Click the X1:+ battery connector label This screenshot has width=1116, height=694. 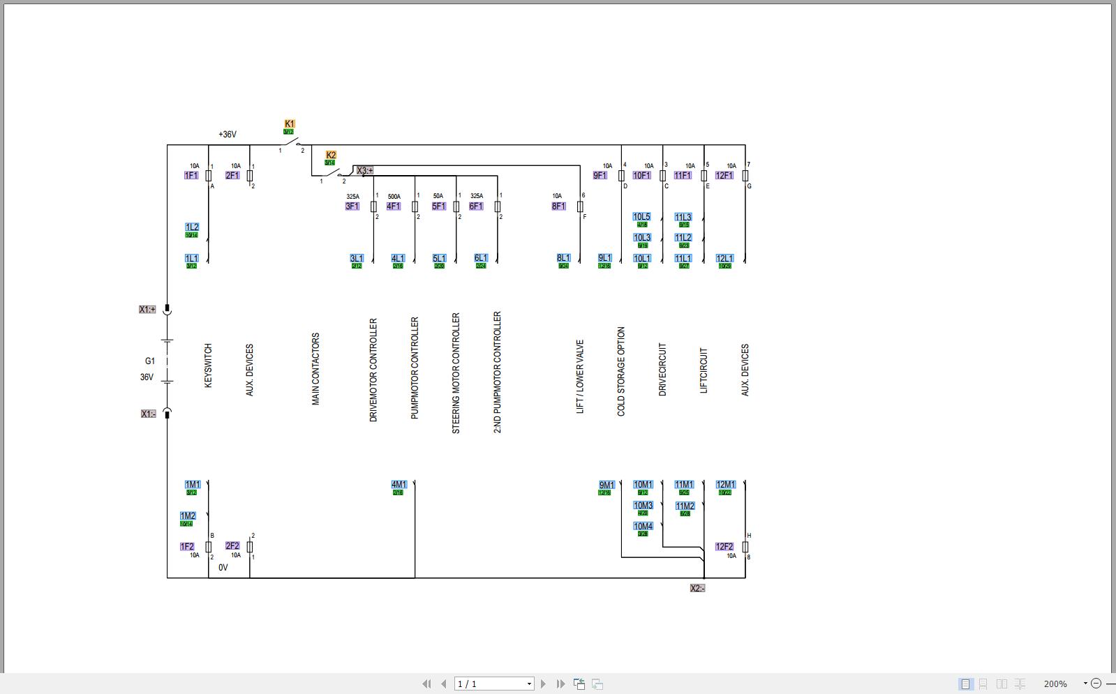point(147,310)
